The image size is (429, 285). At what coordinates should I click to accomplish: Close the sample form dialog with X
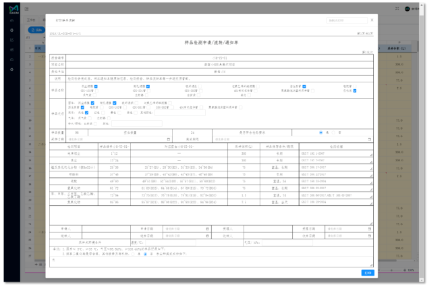click(372, 20)
